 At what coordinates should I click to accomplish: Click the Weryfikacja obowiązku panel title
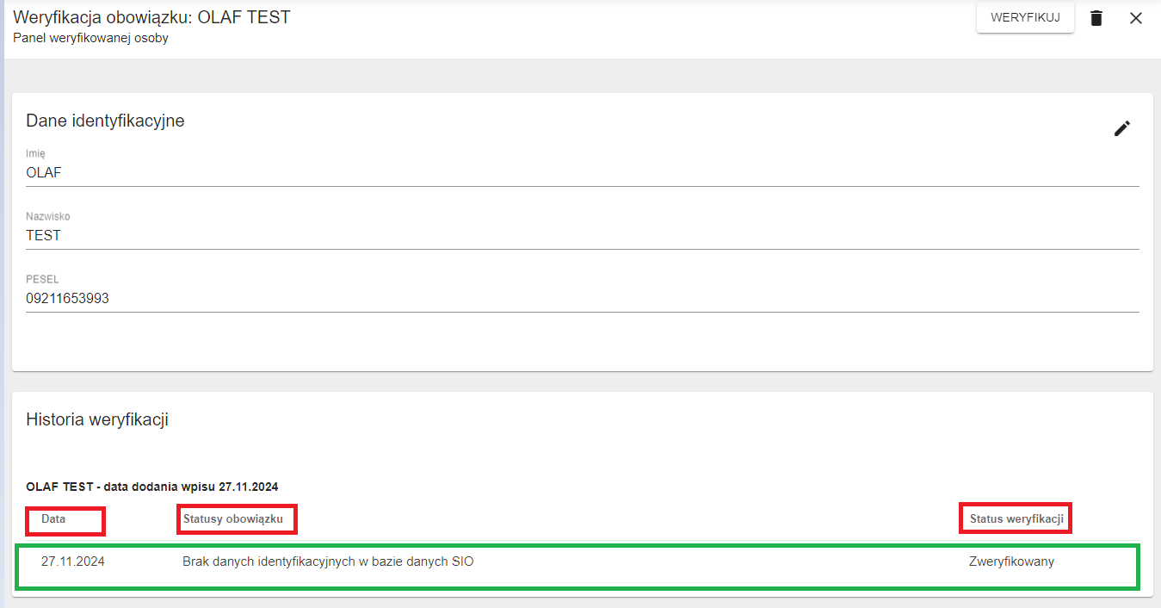152,16
